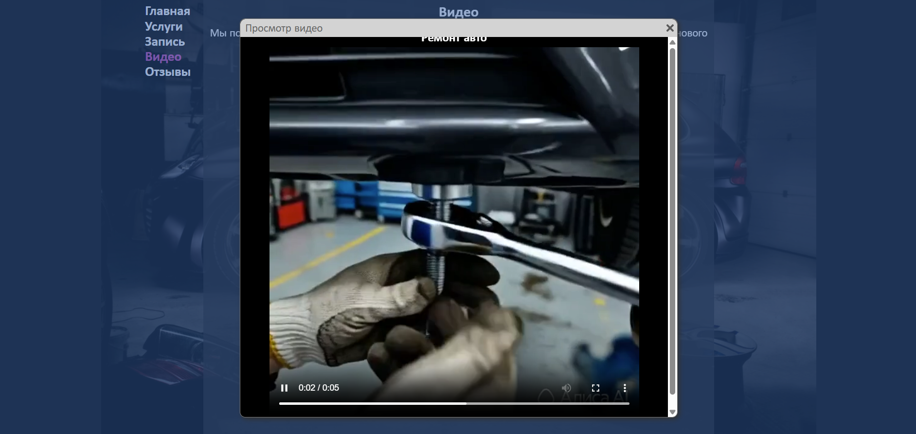This screenshot has width=916, height=434.
Task: Click the dialog scrollbar down arrow
Action: pyautogui.click(x=673, y=412)
